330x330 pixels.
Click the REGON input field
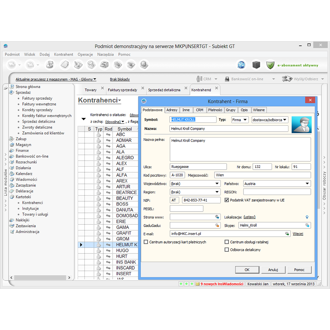click(277, 192)
